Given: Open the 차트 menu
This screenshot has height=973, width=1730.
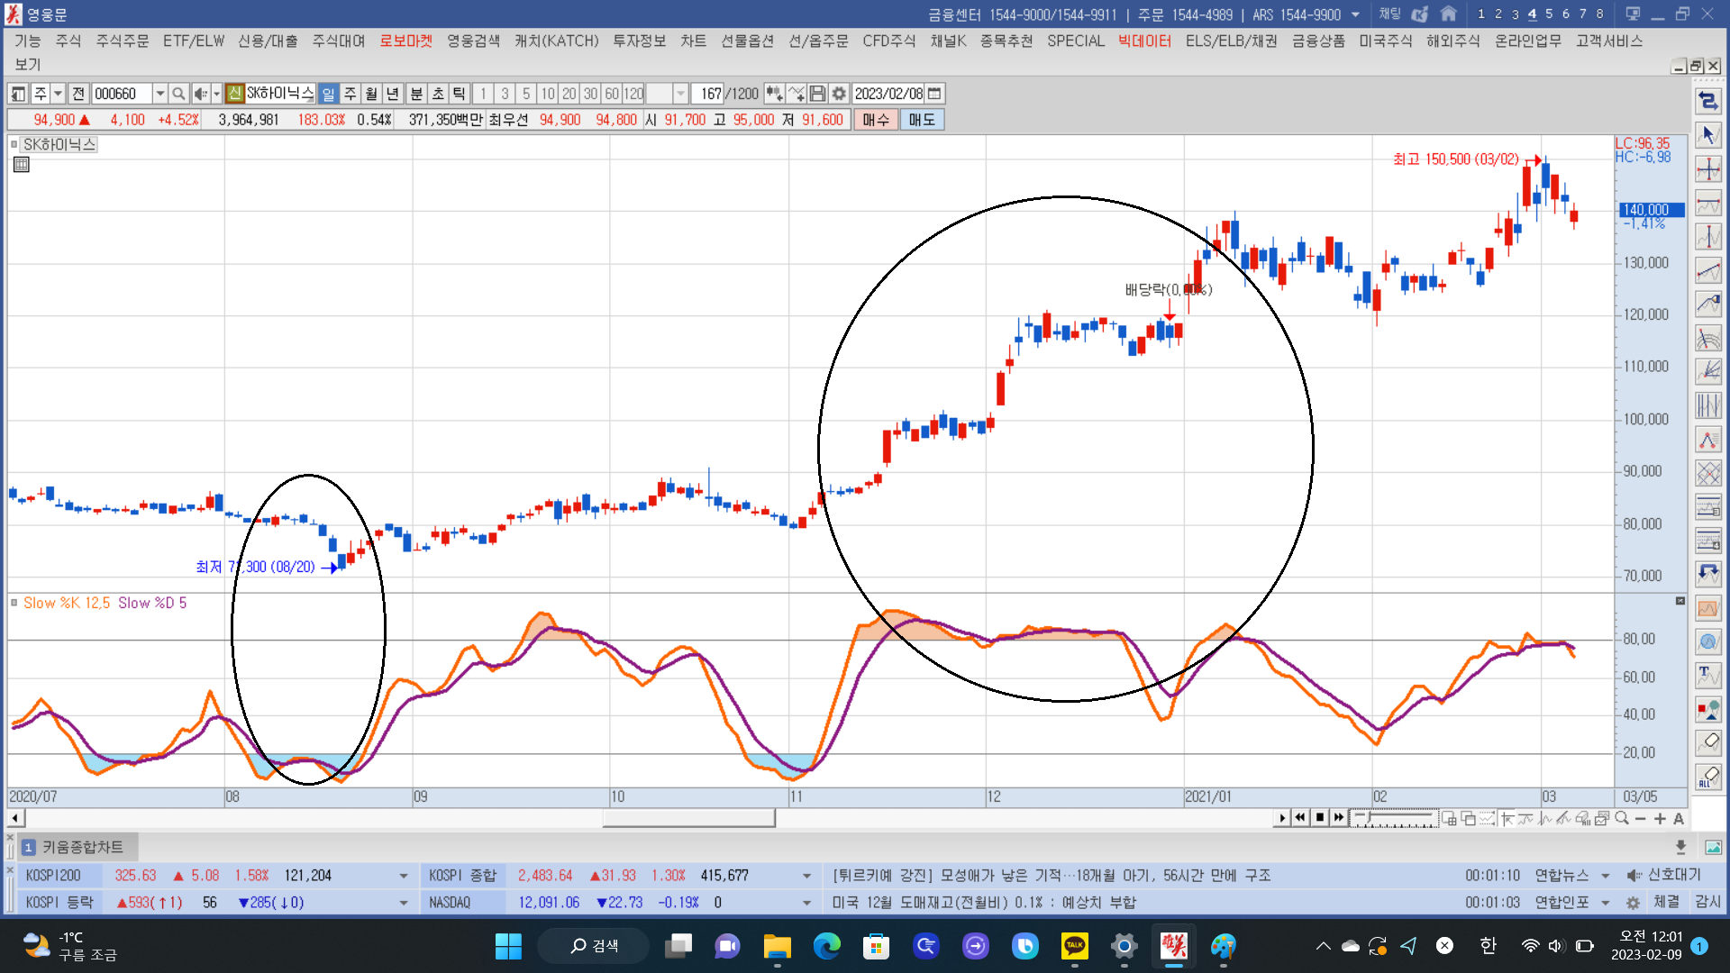Looking at the screenshot, I should click(693, 41).
